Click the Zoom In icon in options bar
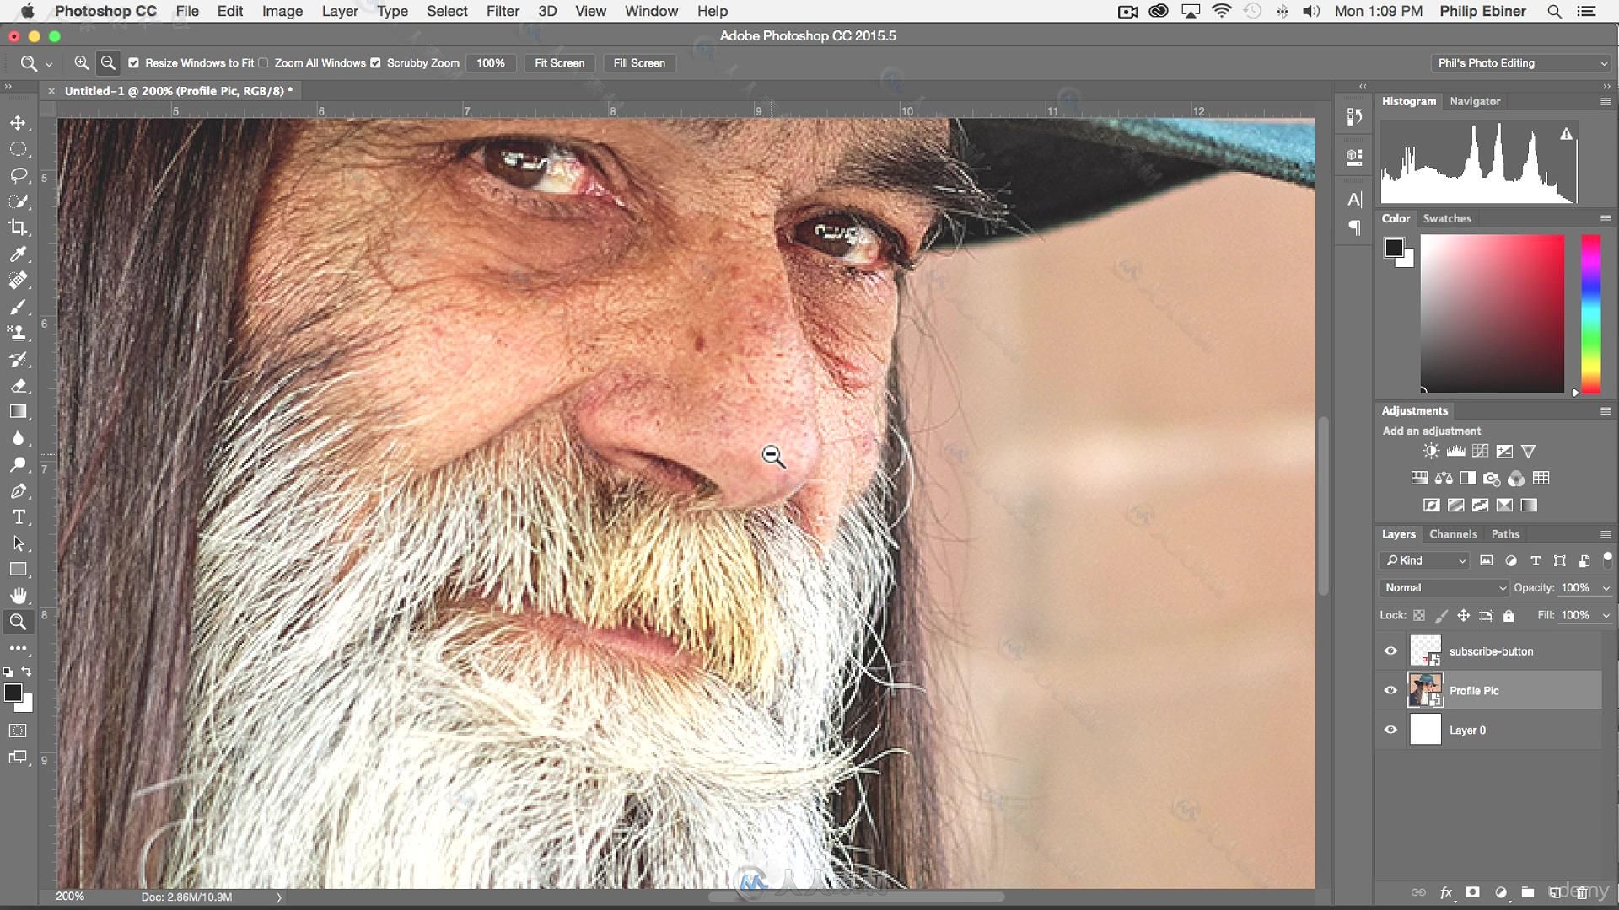Image resolution: width=1619 pixels, height=910 pixels. point(82,63)
